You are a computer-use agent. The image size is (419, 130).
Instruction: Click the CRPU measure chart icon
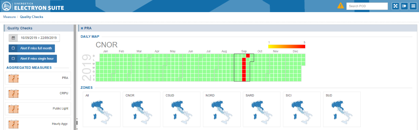tap(13, 93)
